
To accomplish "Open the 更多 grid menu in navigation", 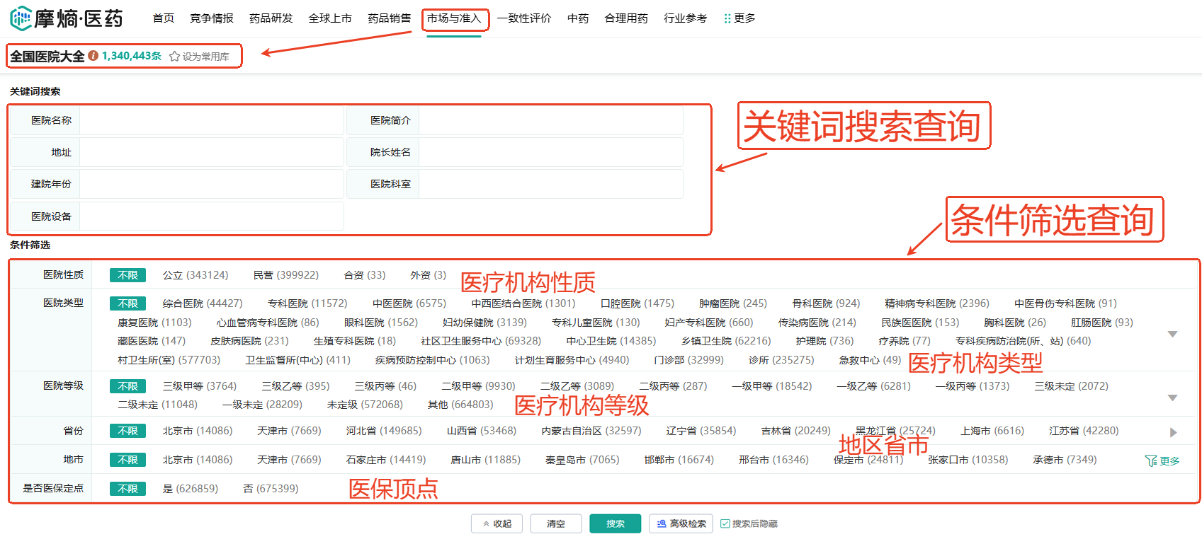I will [x=739, y=18].
